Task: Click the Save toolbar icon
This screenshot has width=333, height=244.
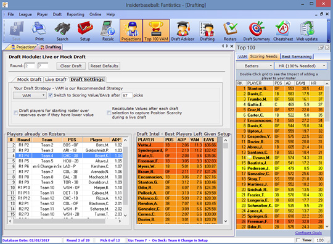Action: pos(17,31)
